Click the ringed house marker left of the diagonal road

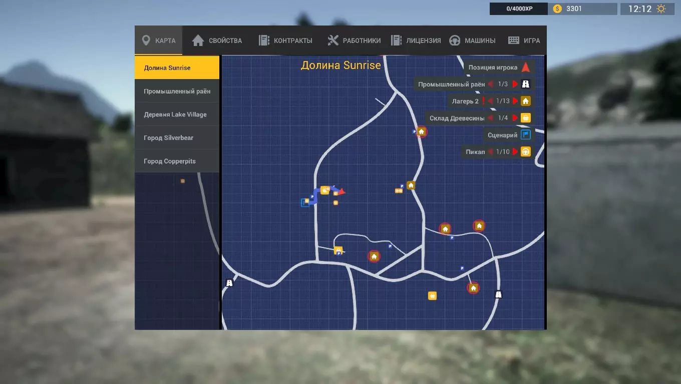(374, 256)
